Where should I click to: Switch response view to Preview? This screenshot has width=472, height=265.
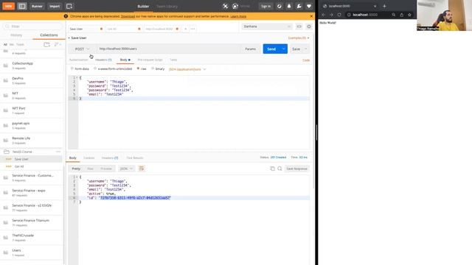click(x=106, y=169)
